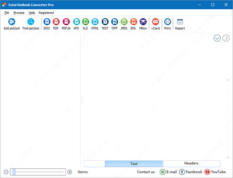Viewport: 233px width, 178px height.
Task: Convert to DOC format
Action: 47,22
